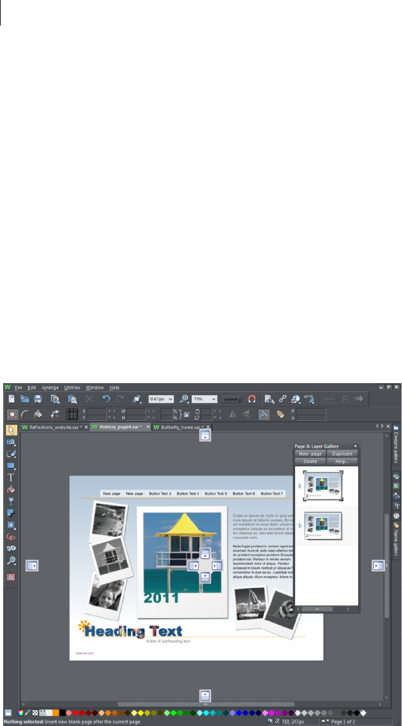Screen dimensions: 402x726
Task: Select the Photo camera tool
Action: pos(11,442)
